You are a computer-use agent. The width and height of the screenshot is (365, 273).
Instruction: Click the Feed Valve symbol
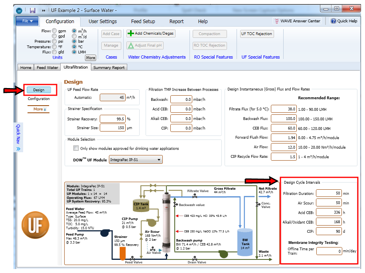(132, 259)
